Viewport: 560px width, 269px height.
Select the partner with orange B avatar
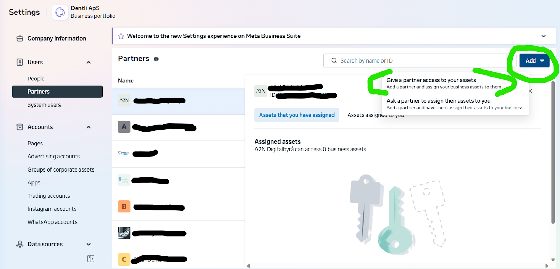pyautogui.click(x=124, y=206)
